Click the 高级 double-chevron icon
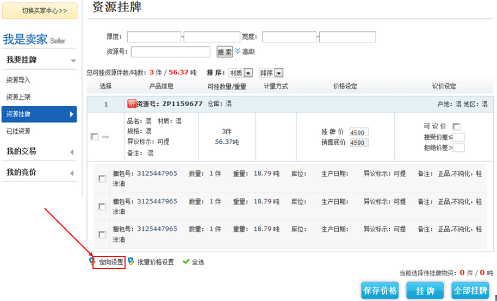Image resolution: width=497 pixels, height=301 pixels. tap(238, 52)
